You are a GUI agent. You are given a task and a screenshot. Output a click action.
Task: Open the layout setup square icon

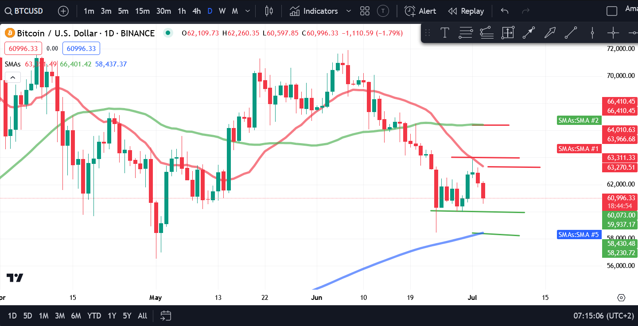click(612, 11)
